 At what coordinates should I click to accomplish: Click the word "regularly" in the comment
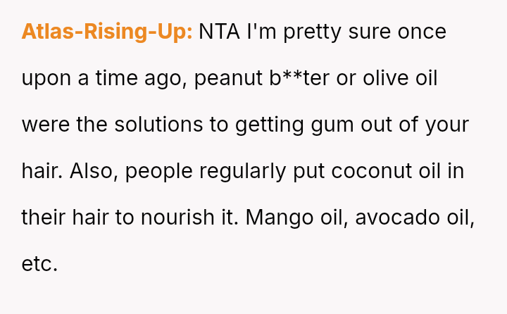coord(242,172)
